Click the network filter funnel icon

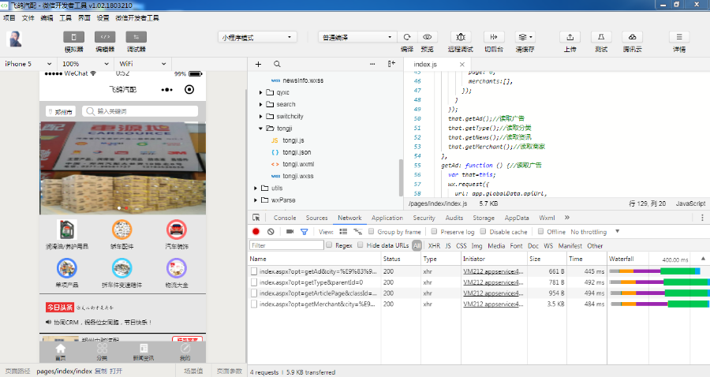pos(304,232)
